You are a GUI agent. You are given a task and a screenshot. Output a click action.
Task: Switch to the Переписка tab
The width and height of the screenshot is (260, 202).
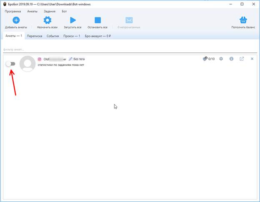click(x=35, y=36)
